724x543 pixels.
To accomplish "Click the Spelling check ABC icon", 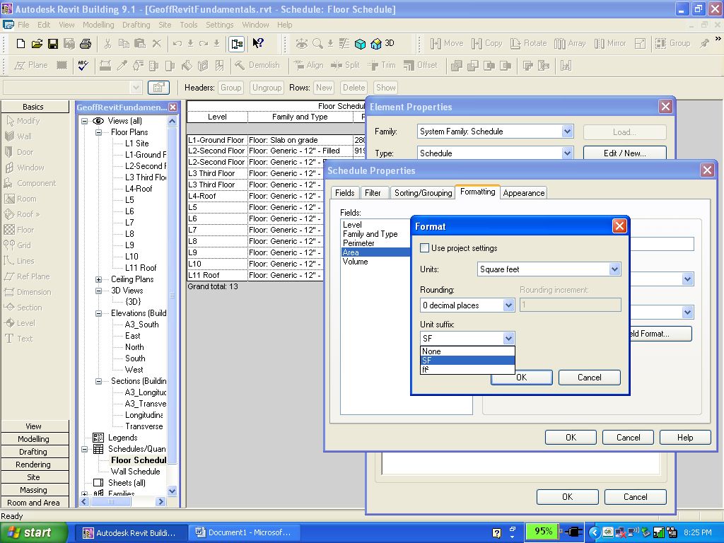I will 83,66.
